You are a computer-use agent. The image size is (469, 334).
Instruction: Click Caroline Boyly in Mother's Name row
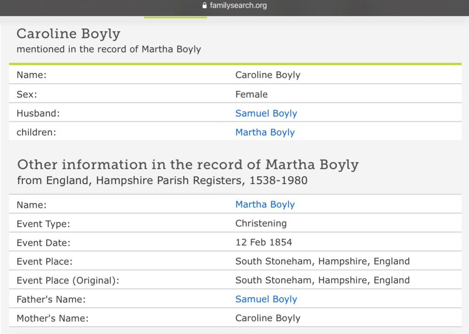click(267, 318)
